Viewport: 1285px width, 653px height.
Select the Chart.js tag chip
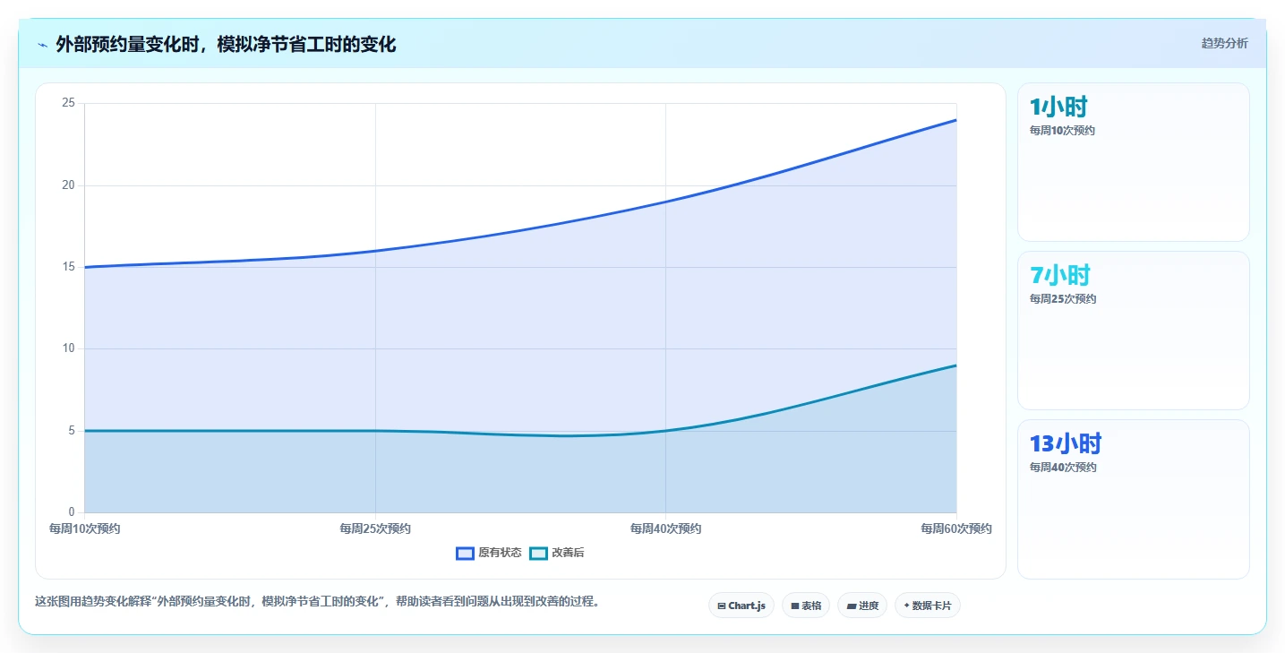(741, 606)
